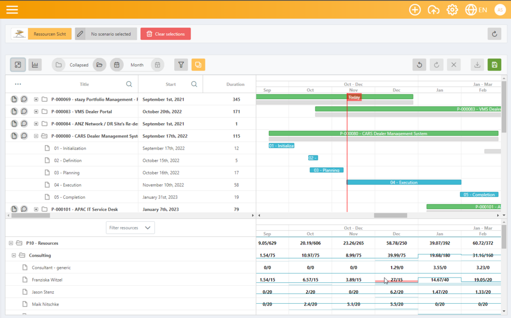The width and height of the screenshot is (511, 318).
Task: Click the cloud upload icon
Action: tap(433, 10)
